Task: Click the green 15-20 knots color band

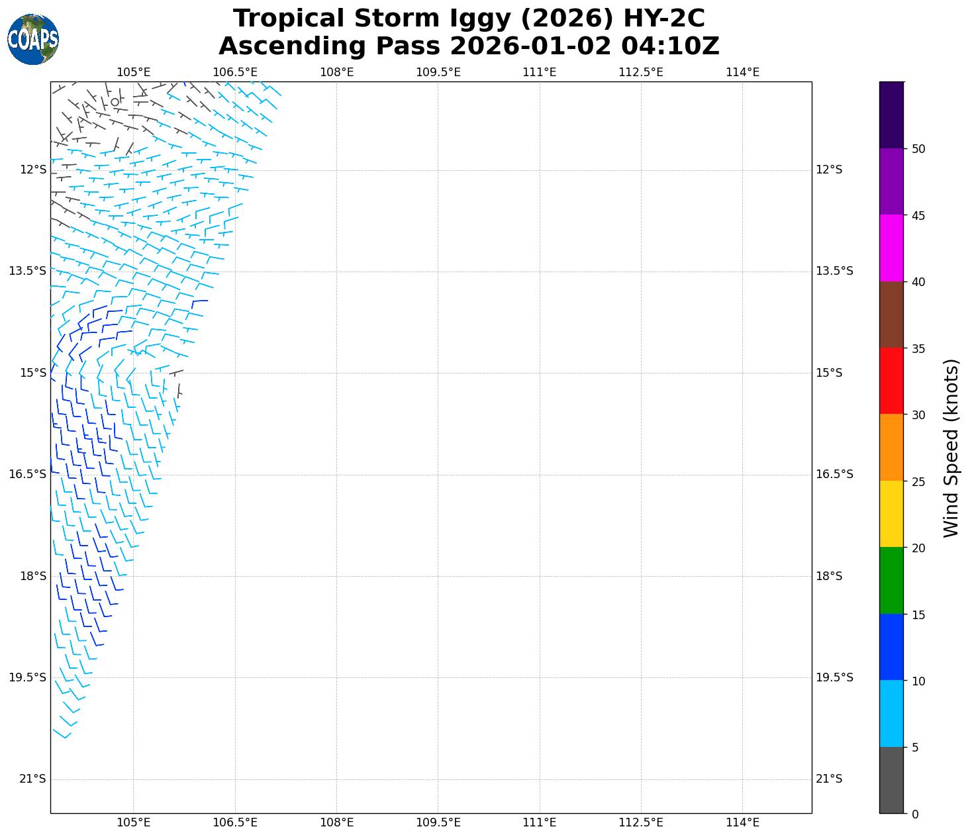Action: (891, 581)
